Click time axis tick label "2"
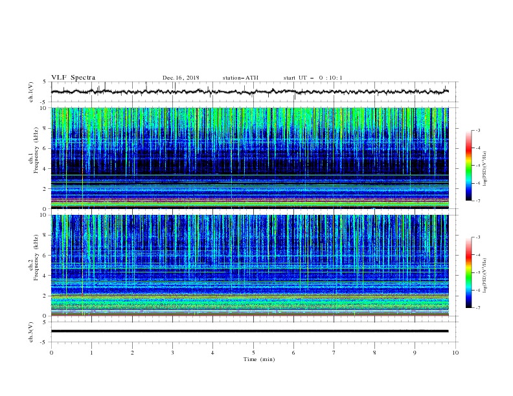 coord(132,353)
